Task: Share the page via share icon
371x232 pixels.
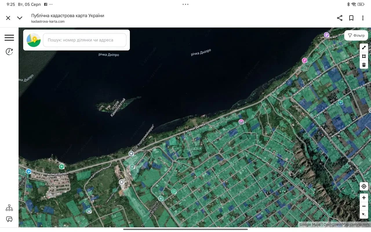Action: 340,18
